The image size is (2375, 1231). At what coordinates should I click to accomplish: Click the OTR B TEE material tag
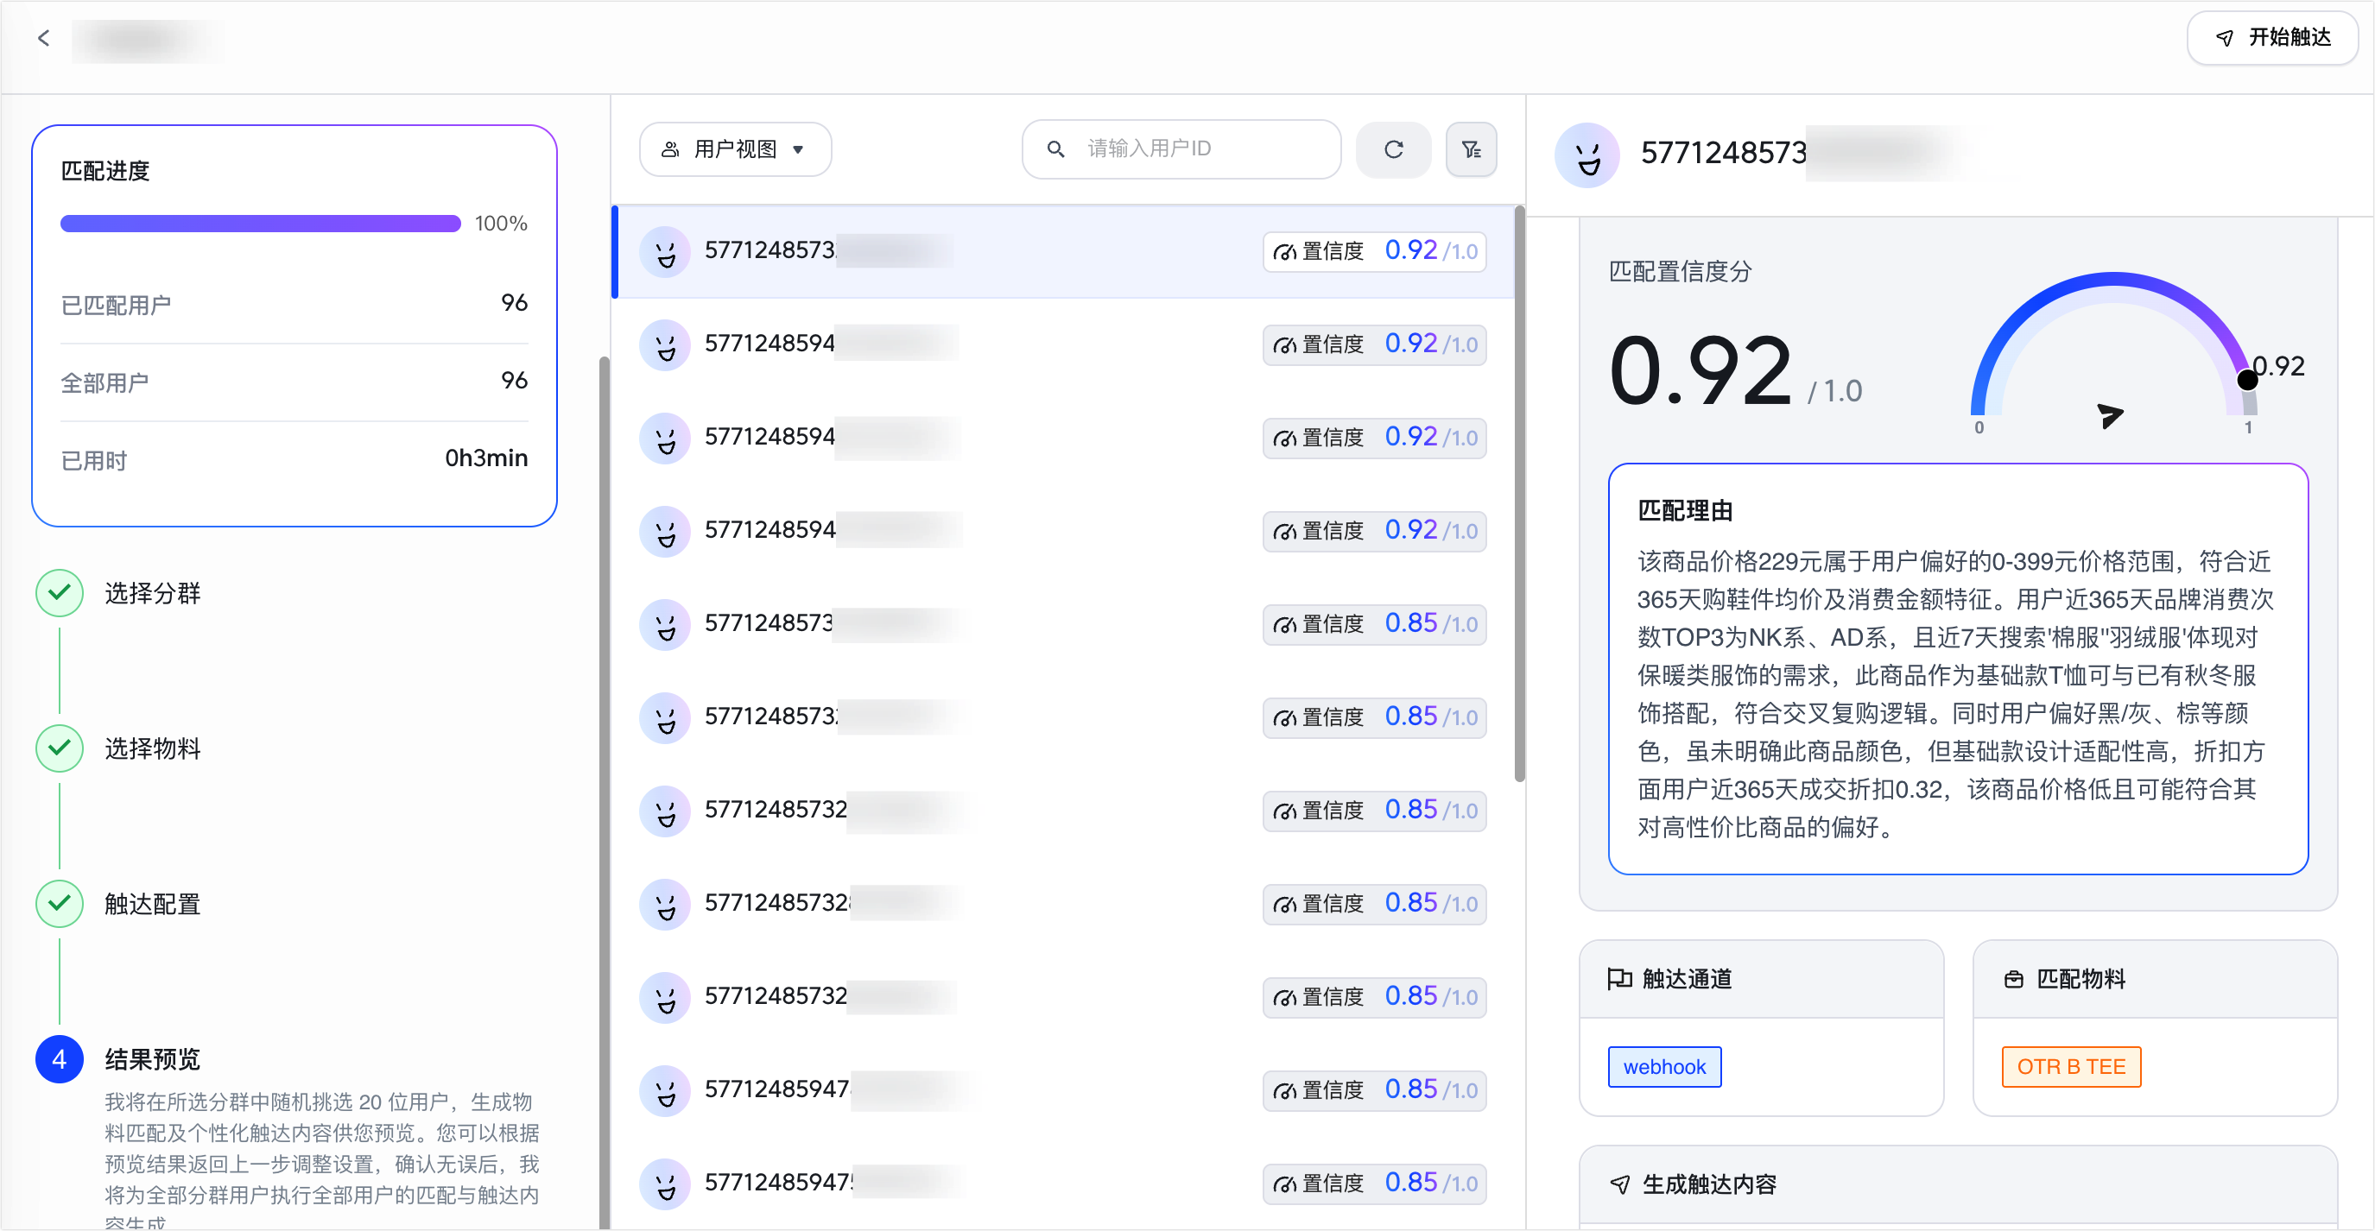[x=2071, y=1067]
